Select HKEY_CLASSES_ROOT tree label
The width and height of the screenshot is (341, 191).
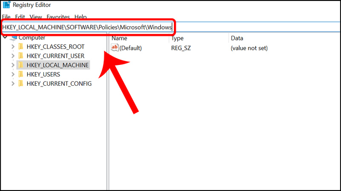pyautogui.click(x=56, y=47)
